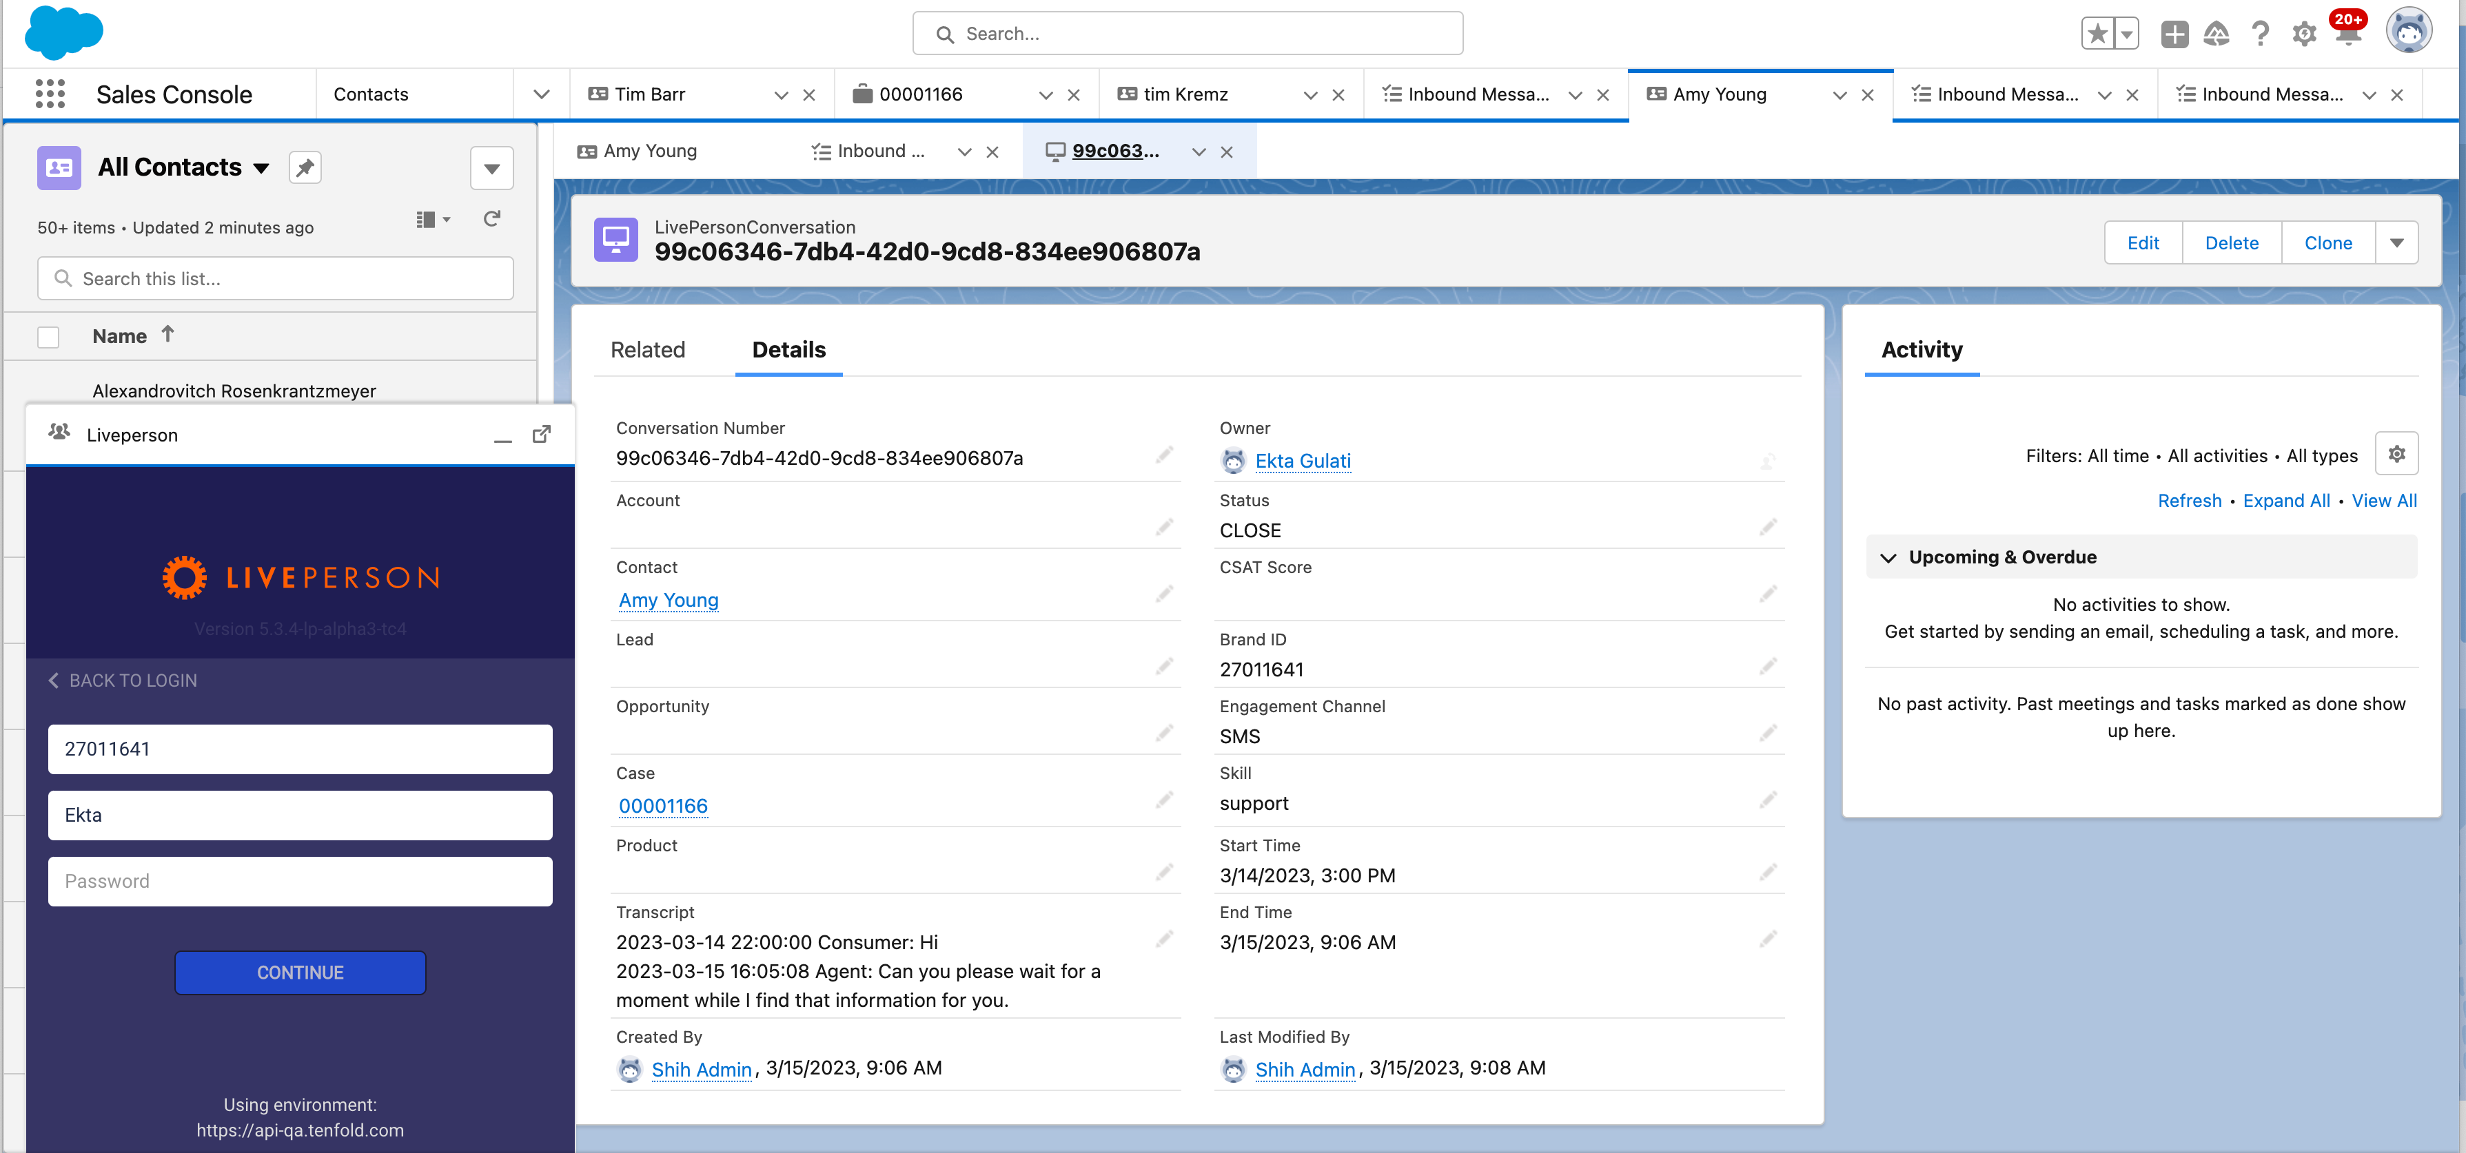Image resolution: width=2466 pixels, height=1153 pixels.
Task: Open the Inbound subtab
Action: (x=879, y=151)
